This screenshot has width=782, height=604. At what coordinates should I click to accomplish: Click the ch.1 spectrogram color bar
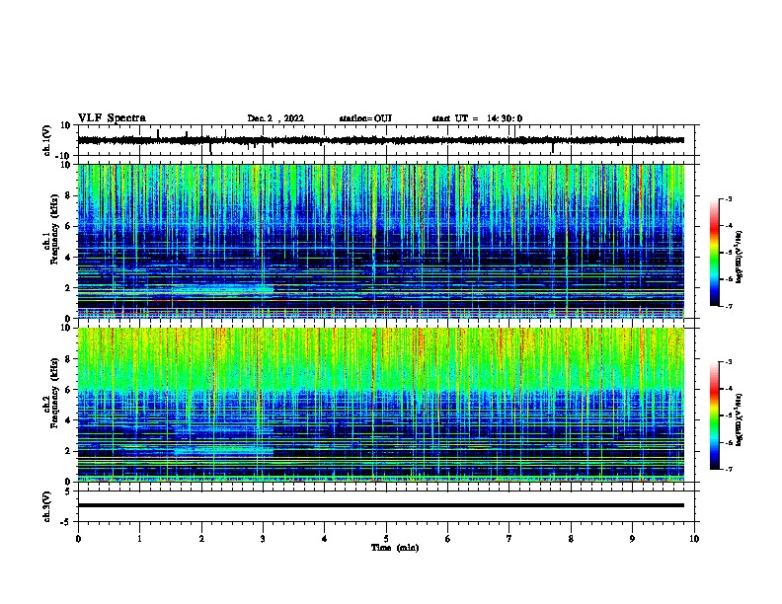[x=715, y=253]
